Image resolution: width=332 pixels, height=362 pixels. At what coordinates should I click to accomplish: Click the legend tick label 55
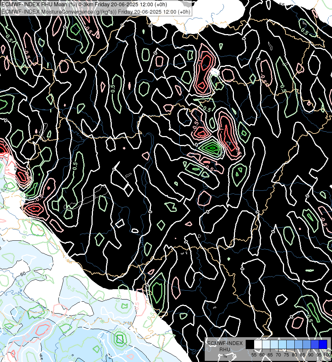pyautogui.click(x=254, y=355)
